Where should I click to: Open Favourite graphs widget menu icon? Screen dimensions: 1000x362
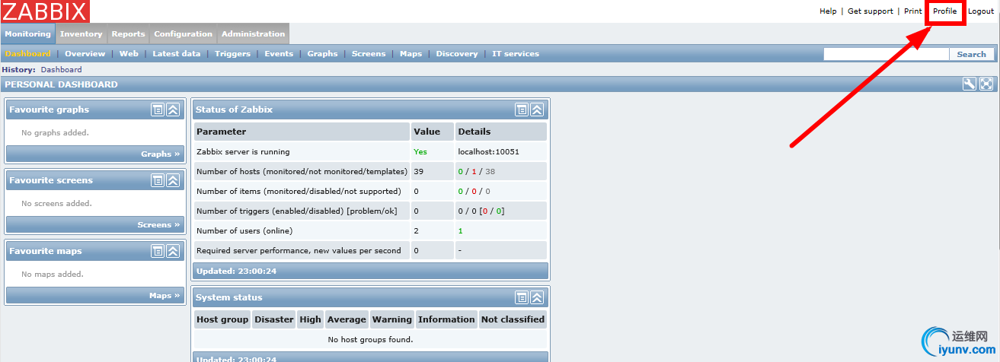point(157,110)
